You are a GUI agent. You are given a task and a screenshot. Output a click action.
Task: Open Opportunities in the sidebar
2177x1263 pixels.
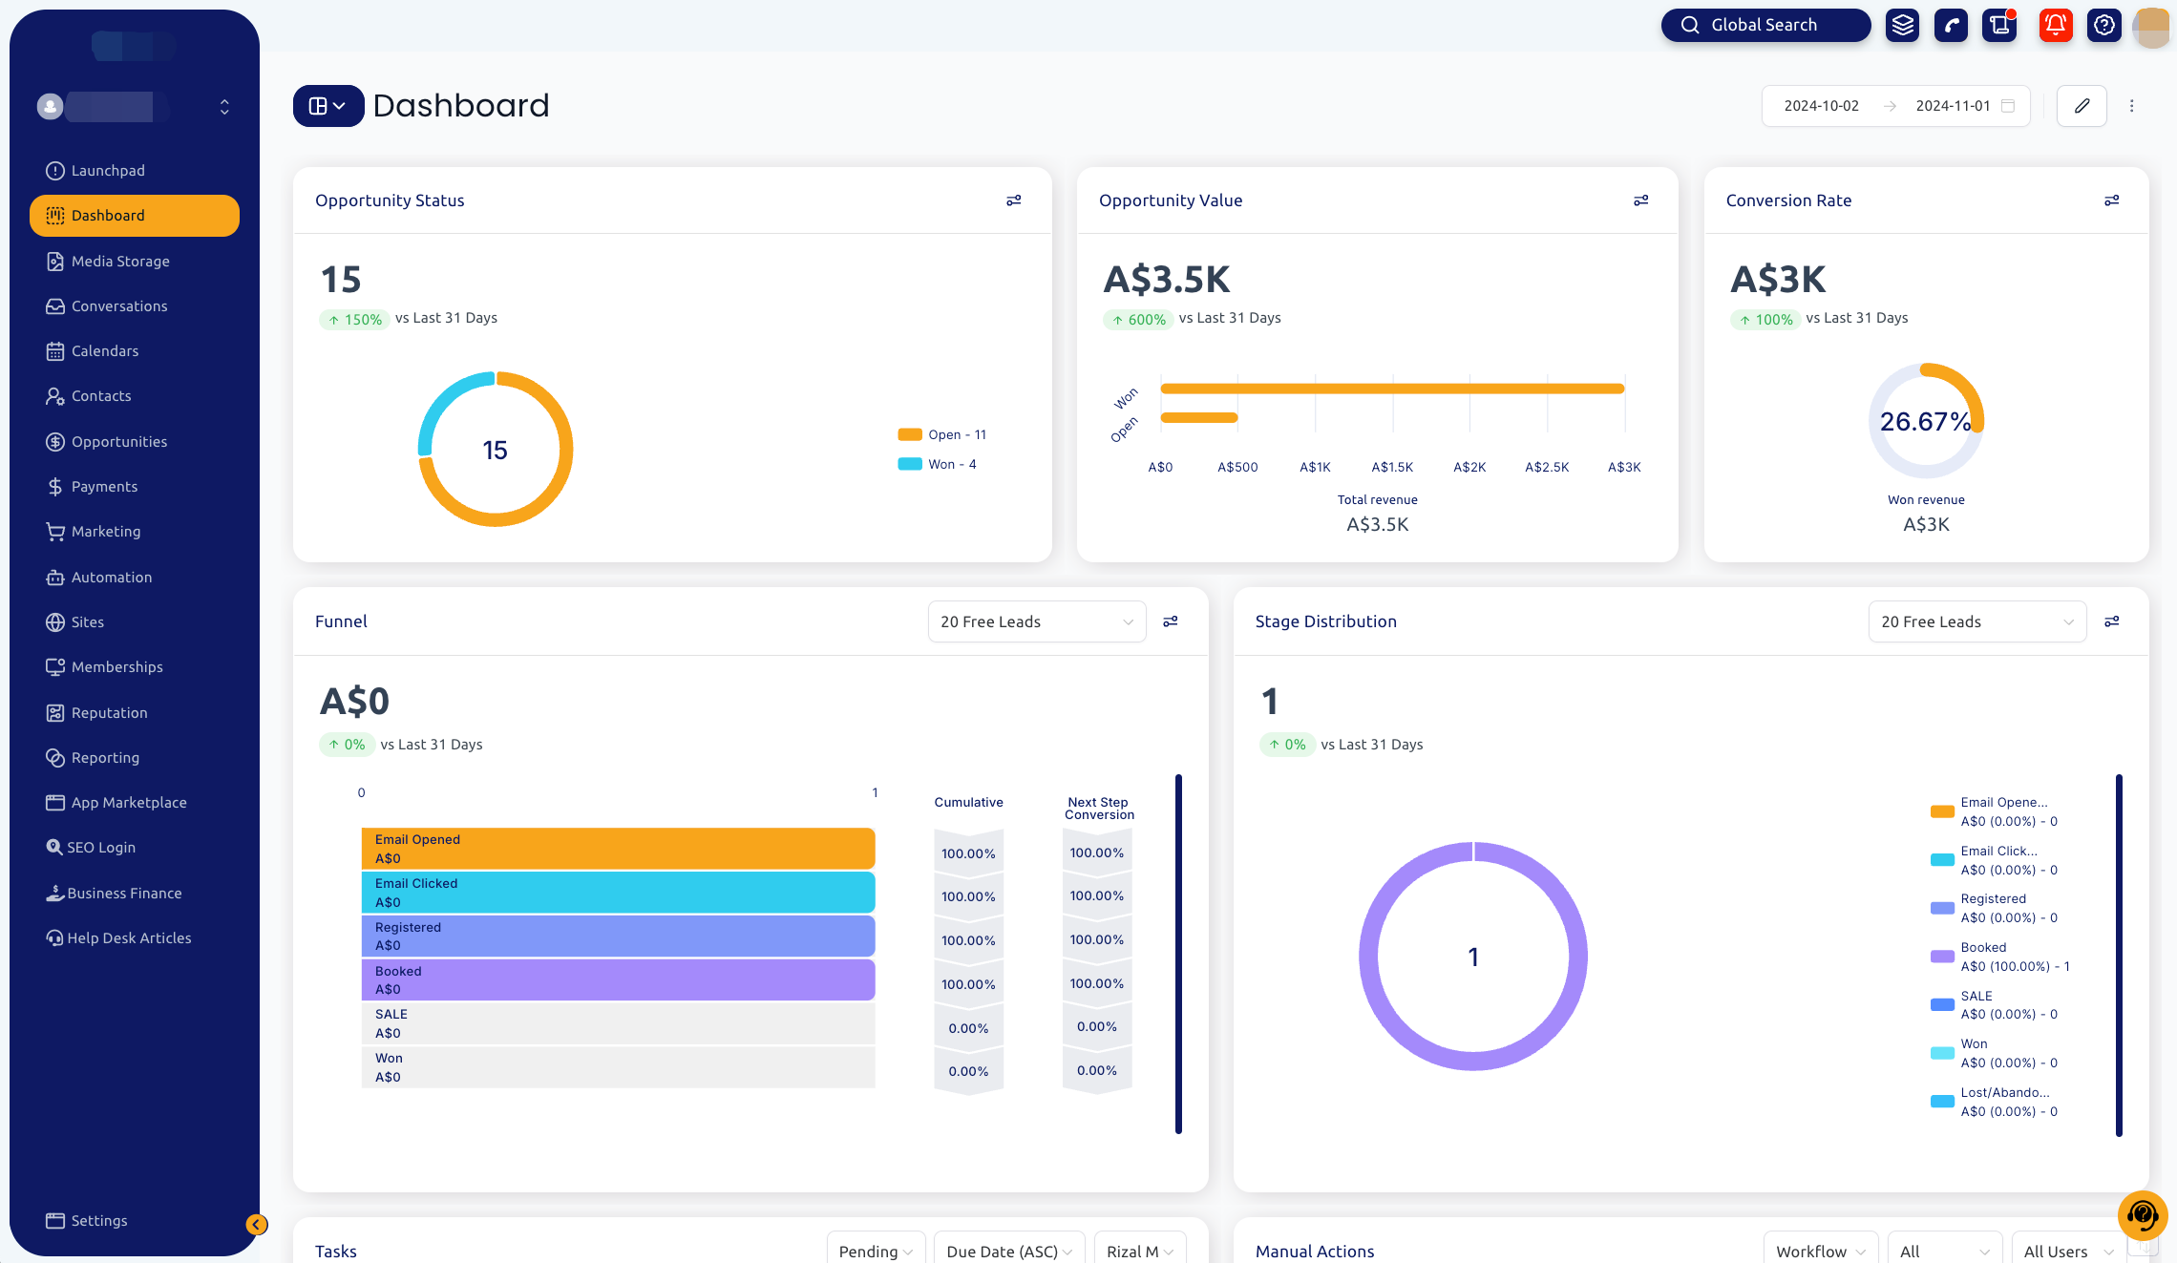[x=118, y=442]
